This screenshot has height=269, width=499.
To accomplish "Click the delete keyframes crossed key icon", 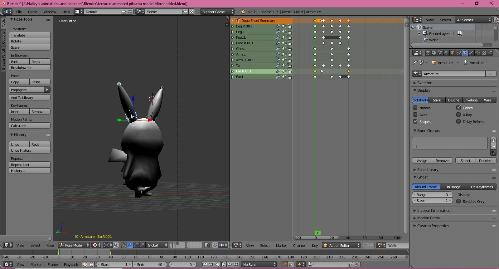I will point(357,264).
